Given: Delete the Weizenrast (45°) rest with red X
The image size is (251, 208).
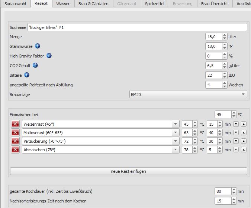Looking at the screenshot, I should coord(15,124).
